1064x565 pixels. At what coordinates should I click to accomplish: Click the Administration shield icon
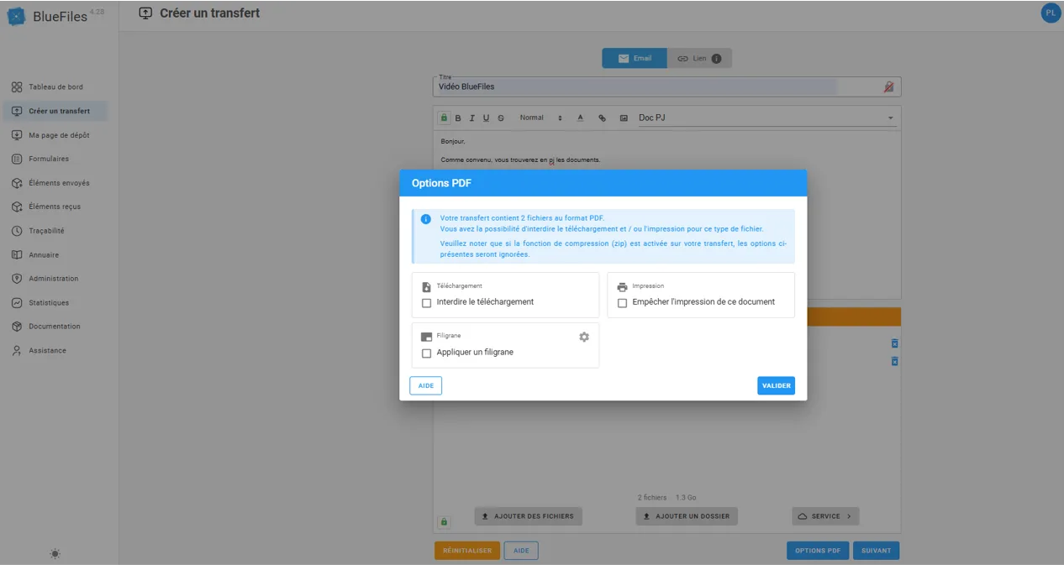tap(17, 279)
